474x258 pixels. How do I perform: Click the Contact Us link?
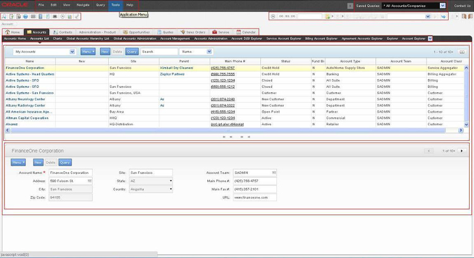click(462, 6)
